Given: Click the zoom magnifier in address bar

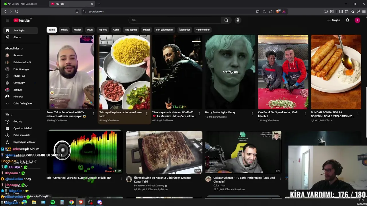Looking at the screenshot, I should tap(264, 11).
